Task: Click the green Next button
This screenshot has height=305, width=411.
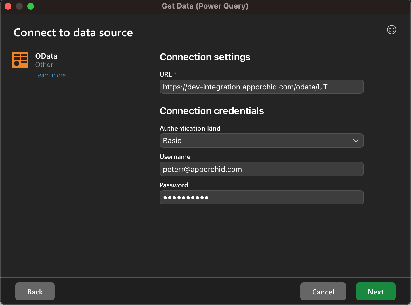Action: [x=376, y=291]
